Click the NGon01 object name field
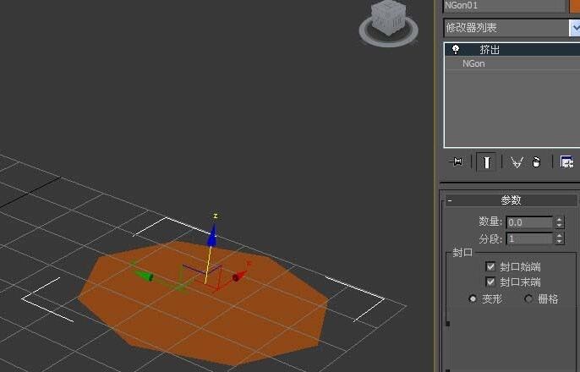 (504, 6)
